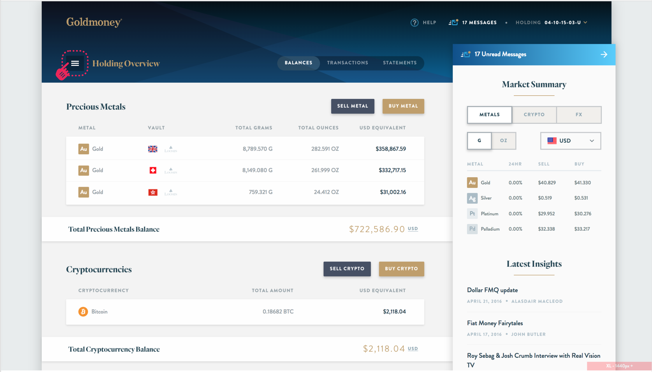Click Loomis logo in the 8,149.080 G row

pyautogui.click(x=171, y=171)
